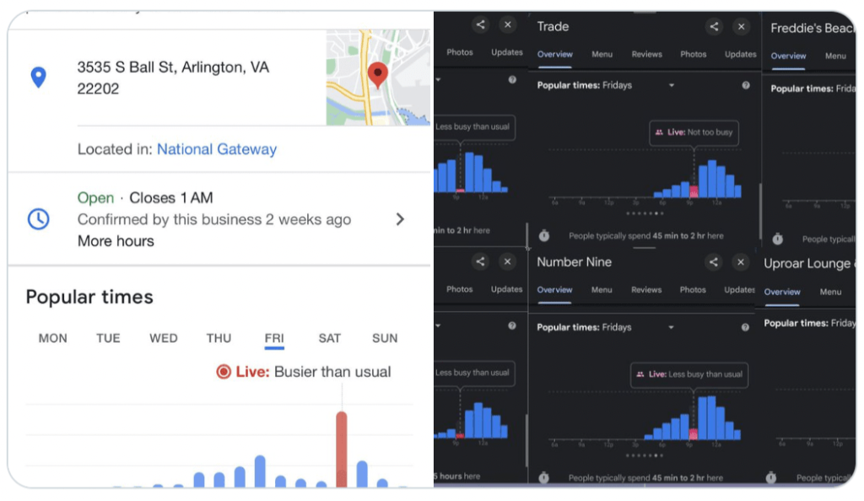Click the blue location pin address icon
864x501 pixels.
point(38,78)
